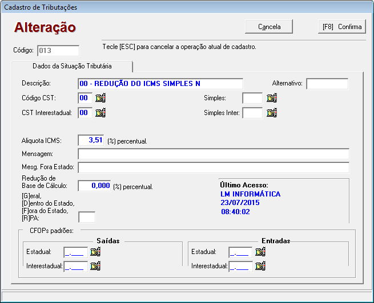The image size is (374, 303).
Task: Click the search icon next to Simples field
Action: (x=271, y=98)
